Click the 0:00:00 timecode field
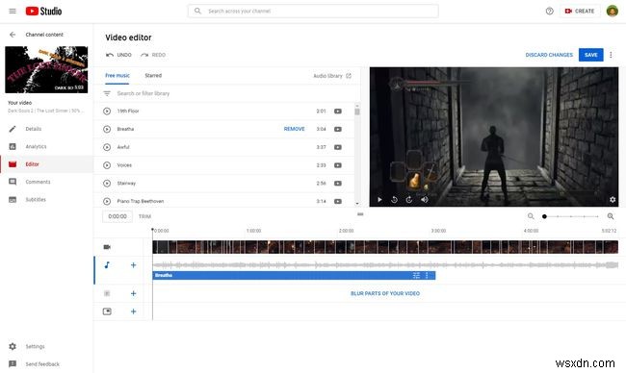 (x=117, y=216)
